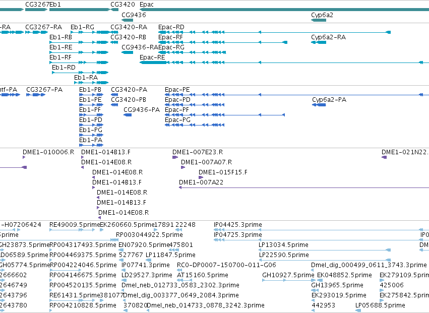Click the CG3420-PB label
Viewport: 429px width, 313px height.
click(x=129, y=100)
